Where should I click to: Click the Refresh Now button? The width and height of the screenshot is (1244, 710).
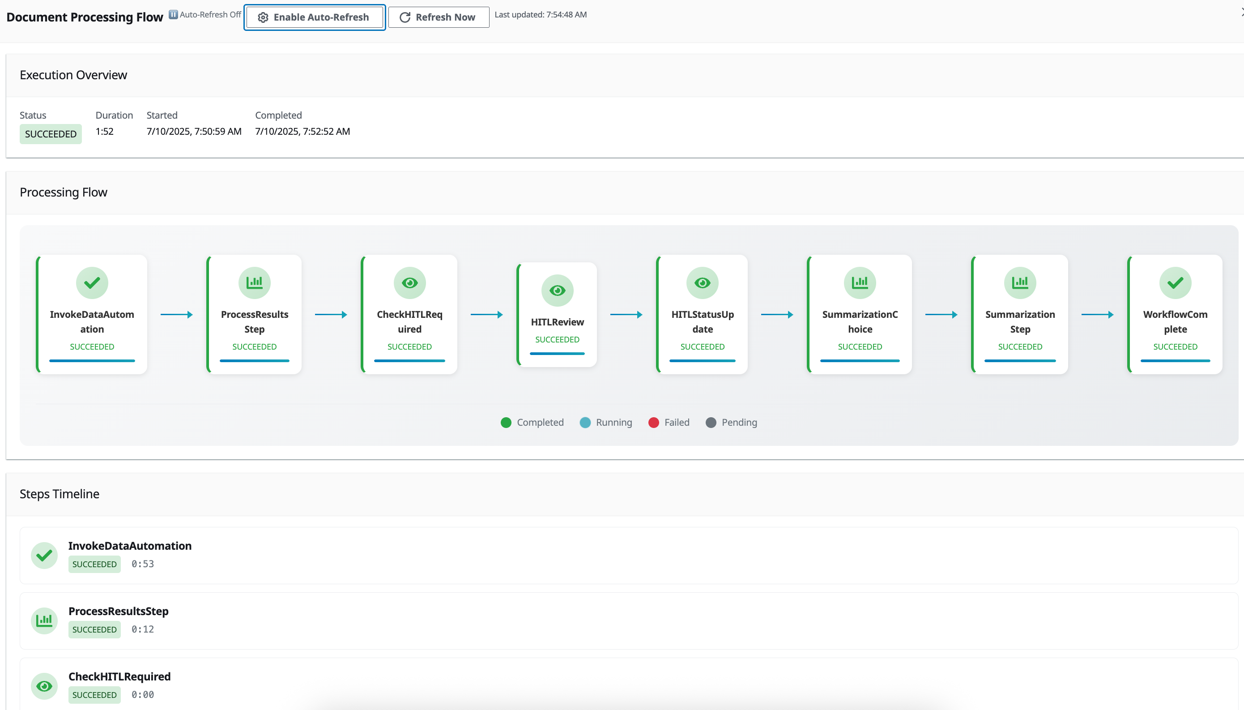click(x=438, y=17)
